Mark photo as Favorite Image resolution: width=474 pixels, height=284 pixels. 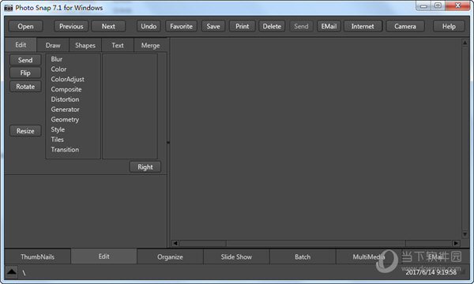click(x=181, y=27)
